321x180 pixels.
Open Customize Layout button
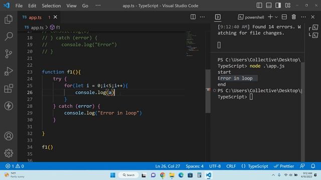click(287, 5)
